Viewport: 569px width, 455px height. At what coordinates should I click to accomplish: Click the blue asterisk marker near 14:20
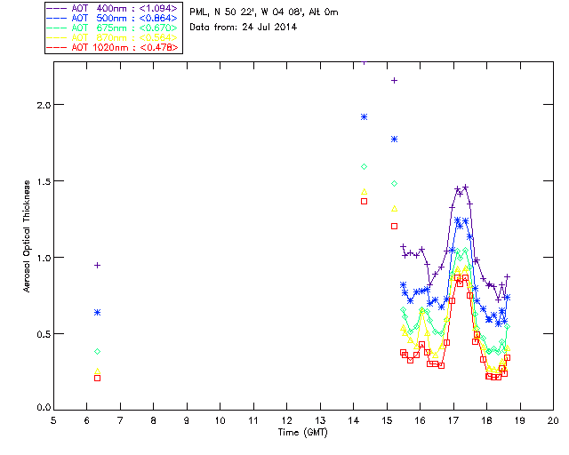coord(364,116)
